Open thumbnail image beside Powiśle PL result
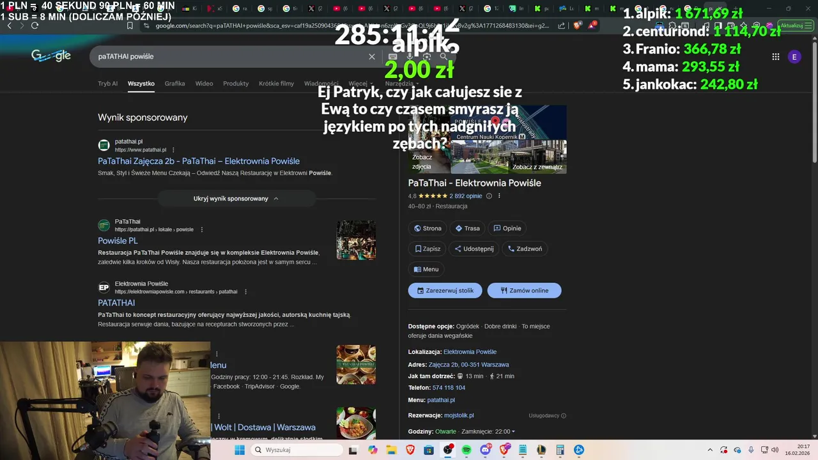This screenshot has width=818, height=460. point(356,240)
